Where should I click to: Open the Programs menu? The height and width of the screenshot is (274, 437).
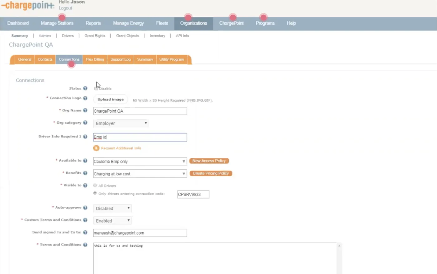[265, 23]
